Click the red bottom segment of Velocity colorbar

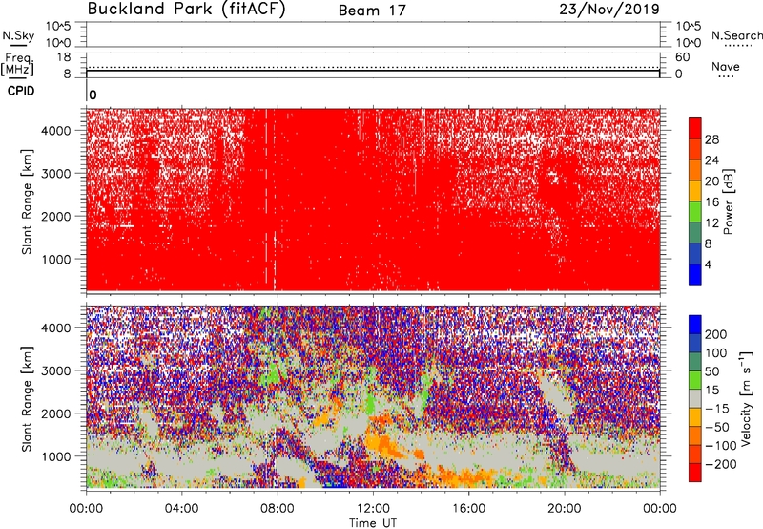[695, 473]
